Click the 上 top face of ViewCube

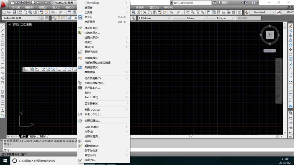tap(270, 35)
